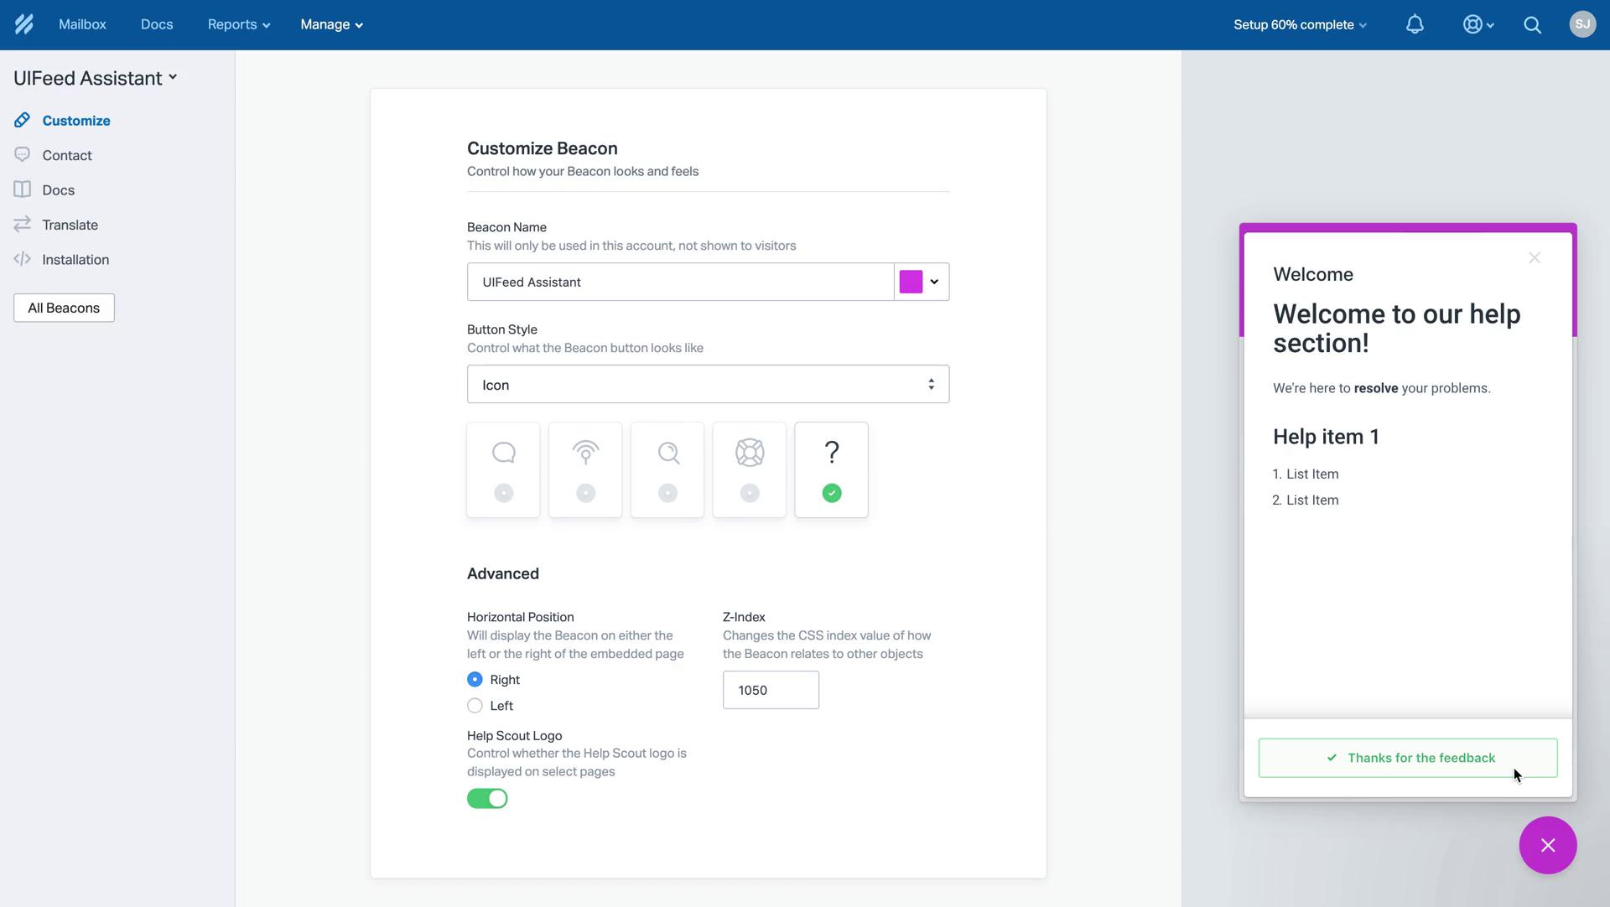Select the Left horizontal position

(475, 706)
